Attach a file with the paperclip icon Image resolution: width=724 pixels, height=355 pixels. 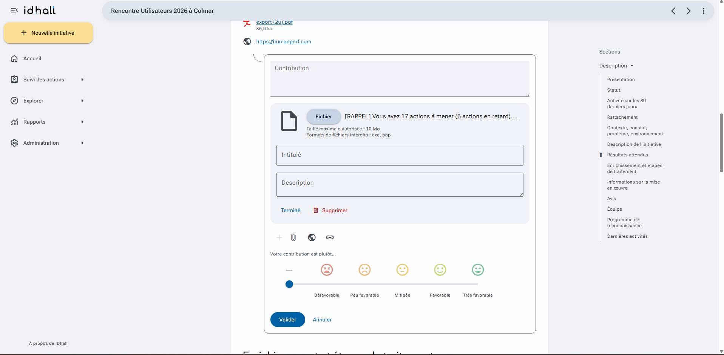[x=293, y=237]
